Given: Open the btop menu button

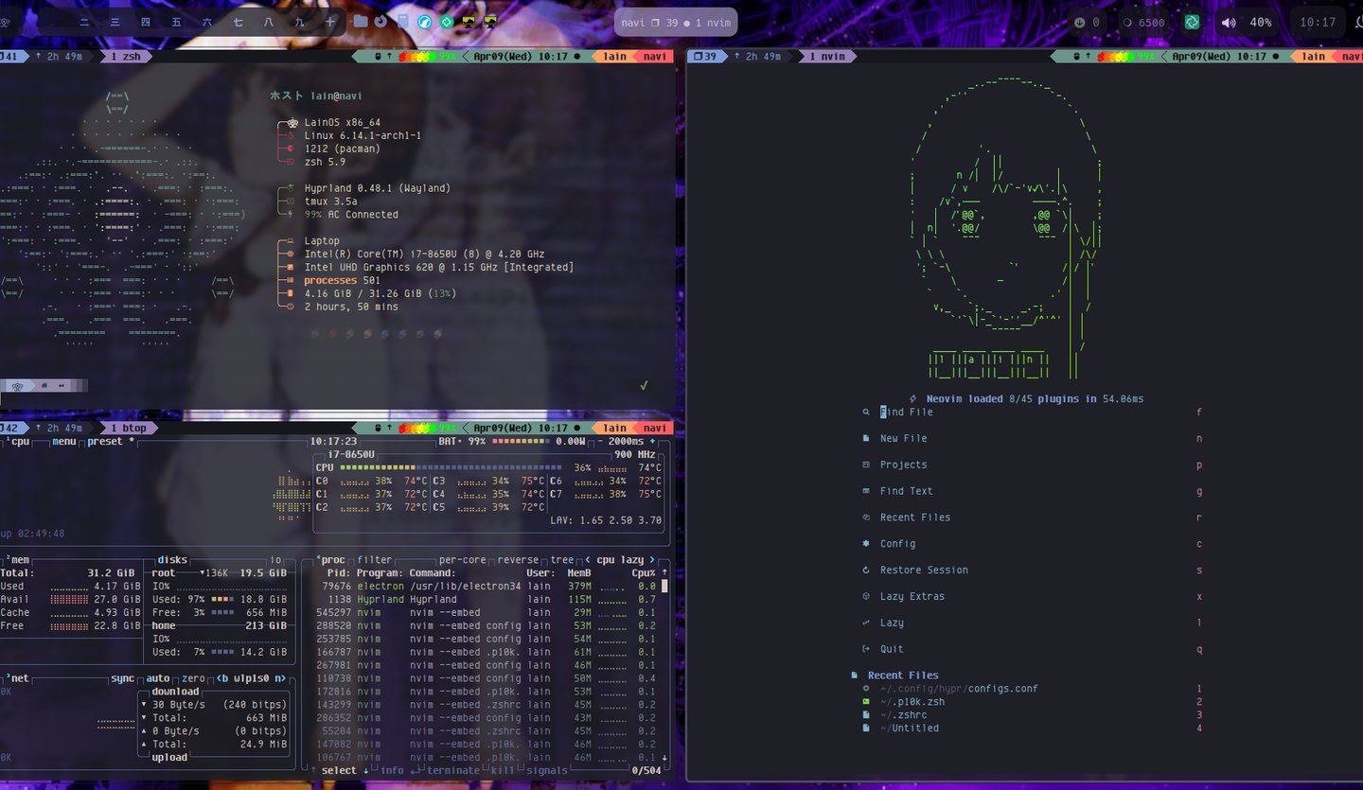Looking at the screenshot, I should coord(64,442).
